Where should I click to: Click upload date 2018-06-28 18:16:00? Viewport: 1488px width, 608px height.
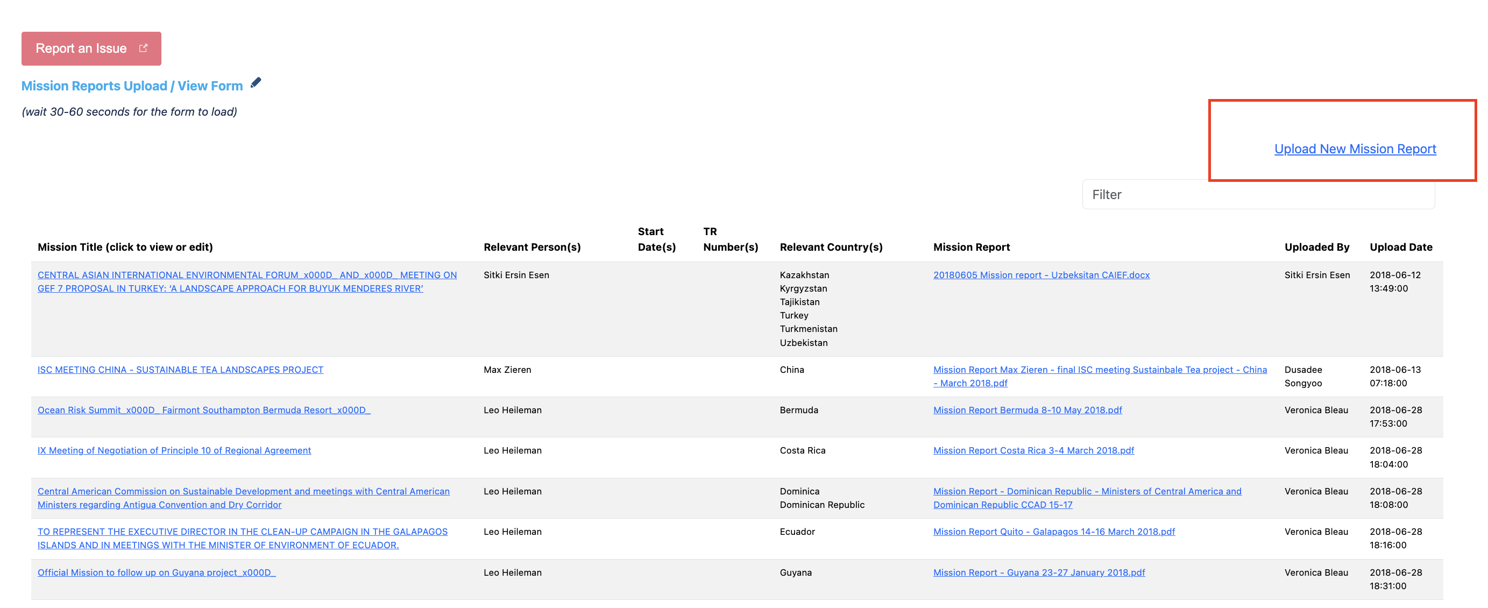(x=1395, y=539)
